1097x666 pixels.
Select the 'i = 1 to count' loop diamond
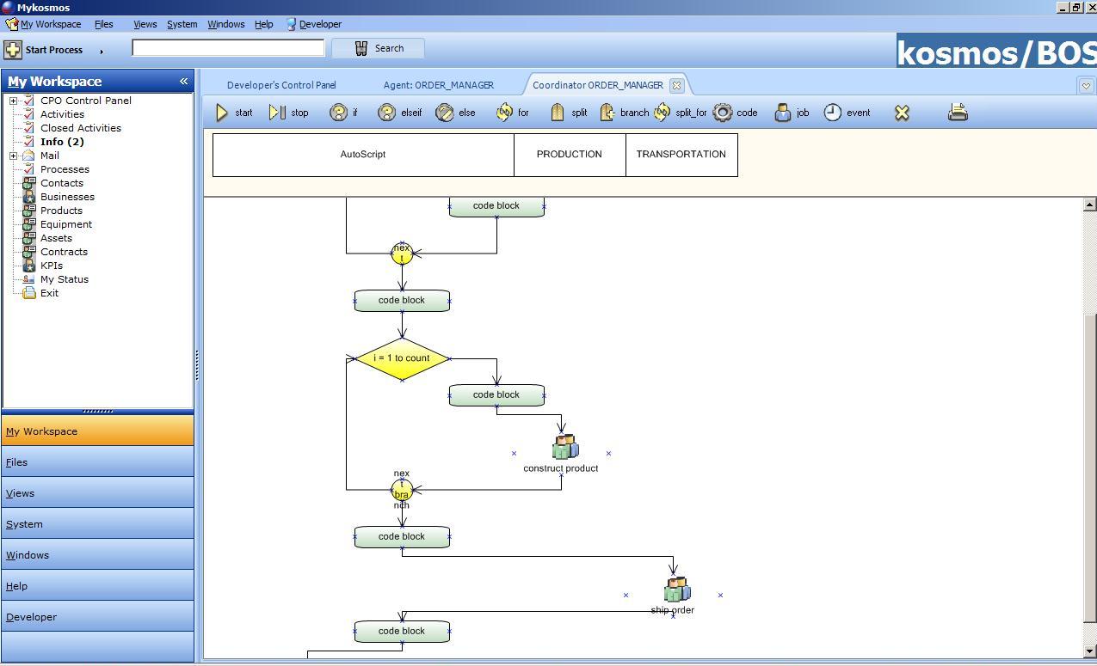coord(402,358)
